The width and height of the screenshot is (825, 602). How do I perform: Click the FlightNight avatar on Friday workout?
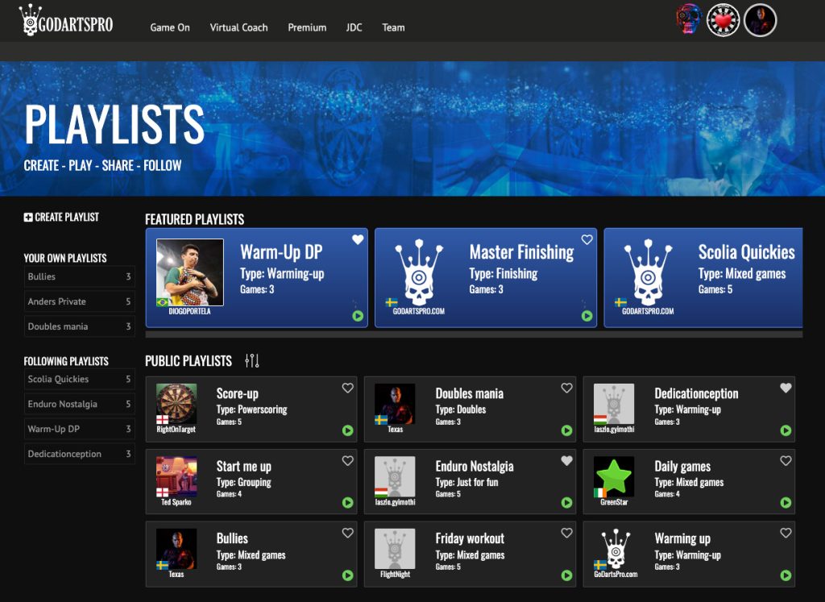pyautogui.click(x=395, y=549)
